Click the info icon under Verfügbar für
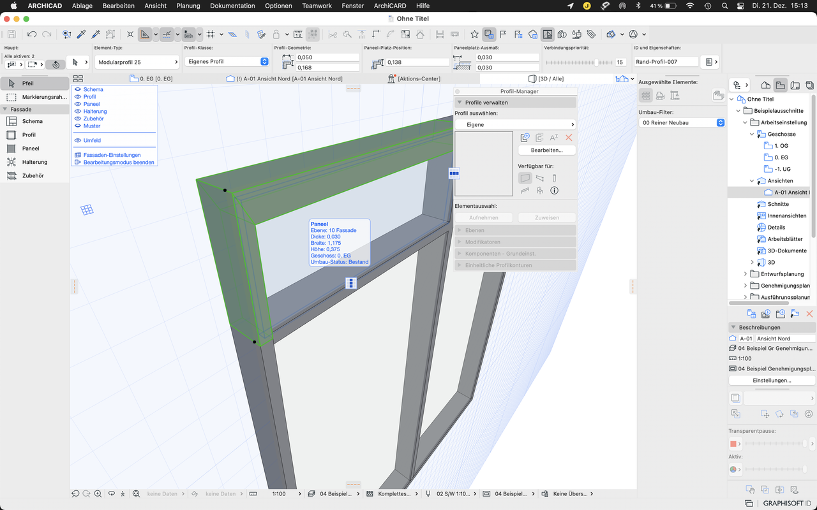The image size is (817, 510). pos(554,191)
